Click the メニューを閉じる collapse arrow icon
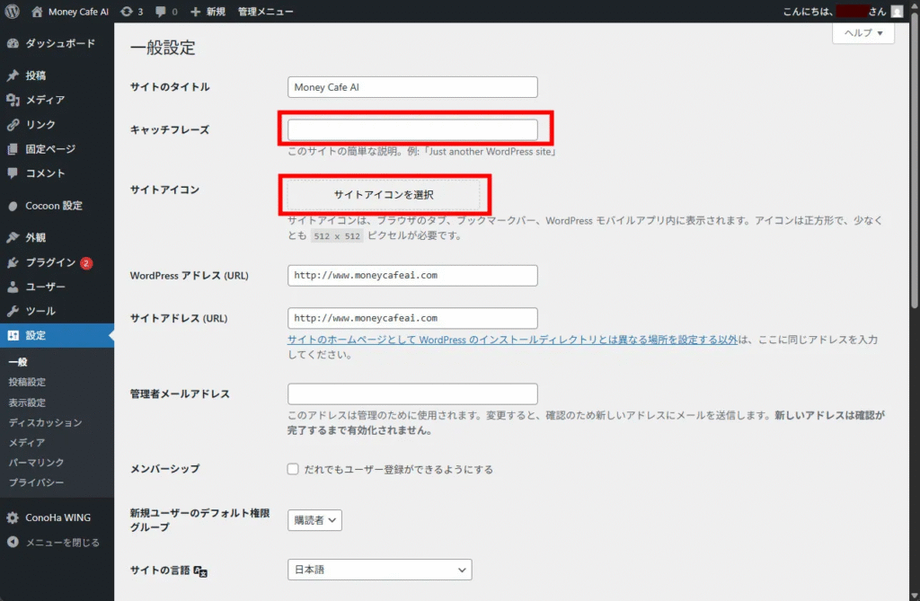Screen dimensions: 920x601 [13, 543]
